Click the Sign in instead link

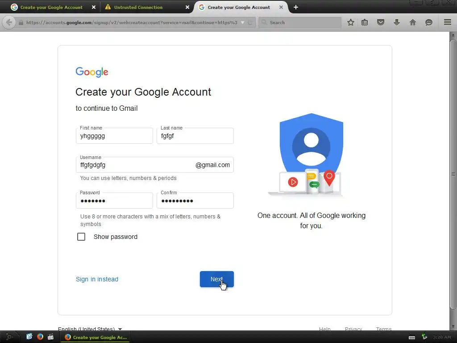(x=97, y=279)
